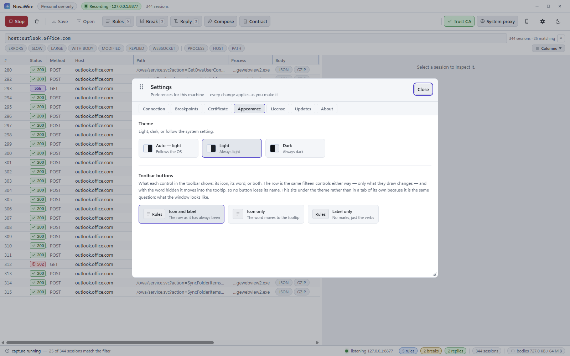This screenshot has height=356, width=570.
Task: Click the trash icon to clear sessions
Action: 37,21
